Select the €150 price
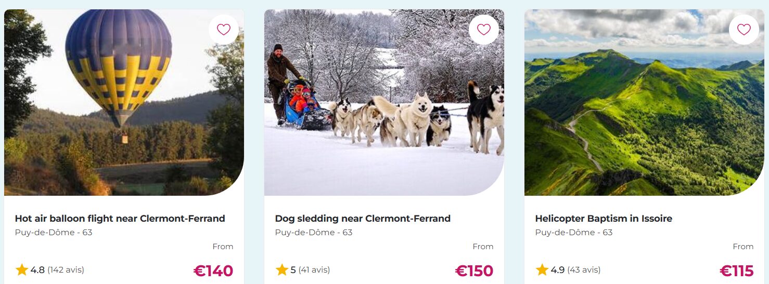This screenshot has width=769, height=284. coord(474,271)
